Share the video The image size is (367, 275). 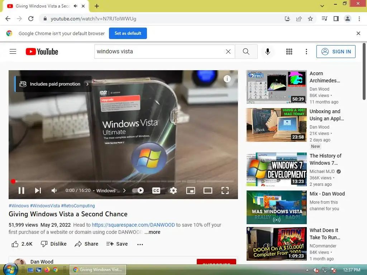(86, 244)
